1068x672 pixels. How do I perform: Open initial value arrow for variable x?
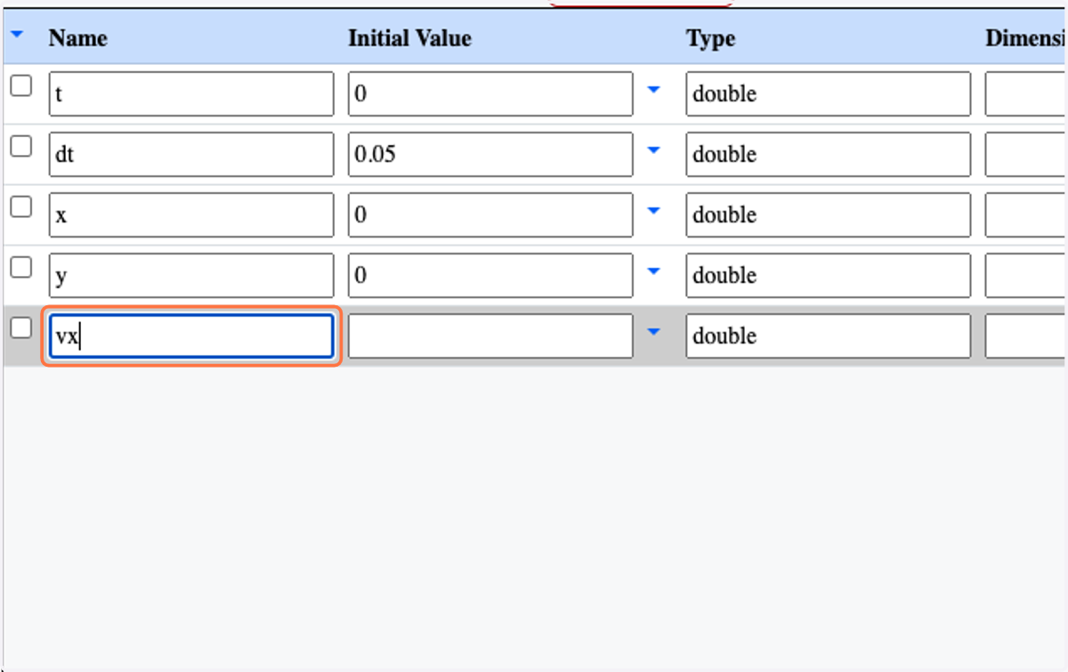pos(654,210)
